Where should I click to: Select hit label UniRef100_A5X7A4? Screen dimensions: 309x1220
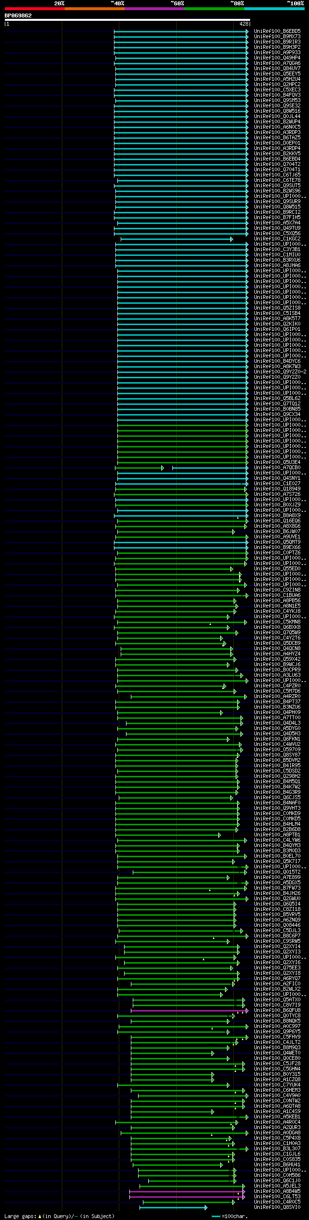(277, 223)
